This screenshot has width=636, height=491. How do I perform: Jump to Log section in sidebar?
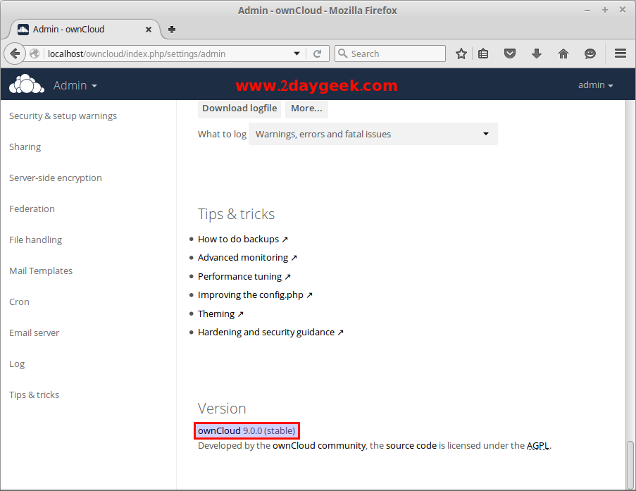pyautogui.click(x=17, y=364)
